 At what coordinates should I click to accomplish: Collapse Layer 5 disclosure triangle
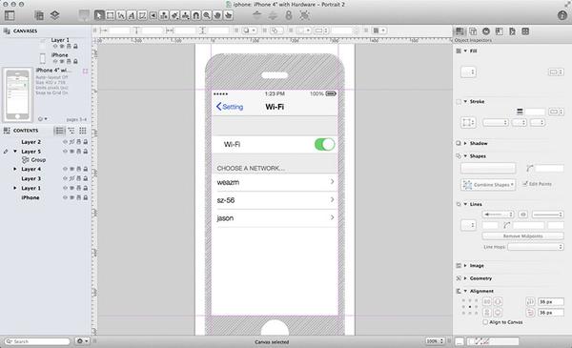click(x=15, y=151)
